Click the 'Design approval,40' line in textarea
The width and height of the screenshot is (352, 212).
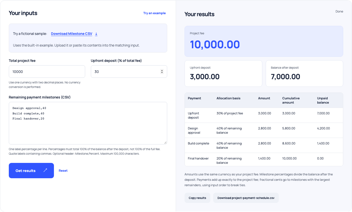click(29, 108)
